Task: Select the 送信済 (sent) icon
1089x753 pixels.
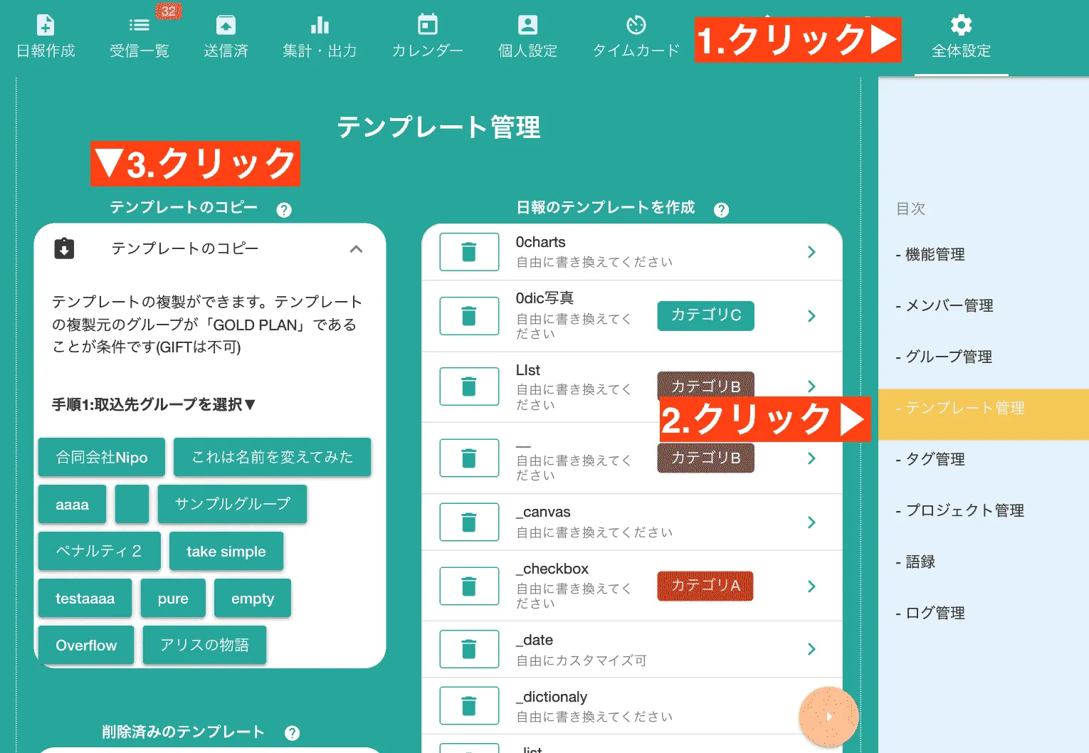Action: click(x=226, y=32)
